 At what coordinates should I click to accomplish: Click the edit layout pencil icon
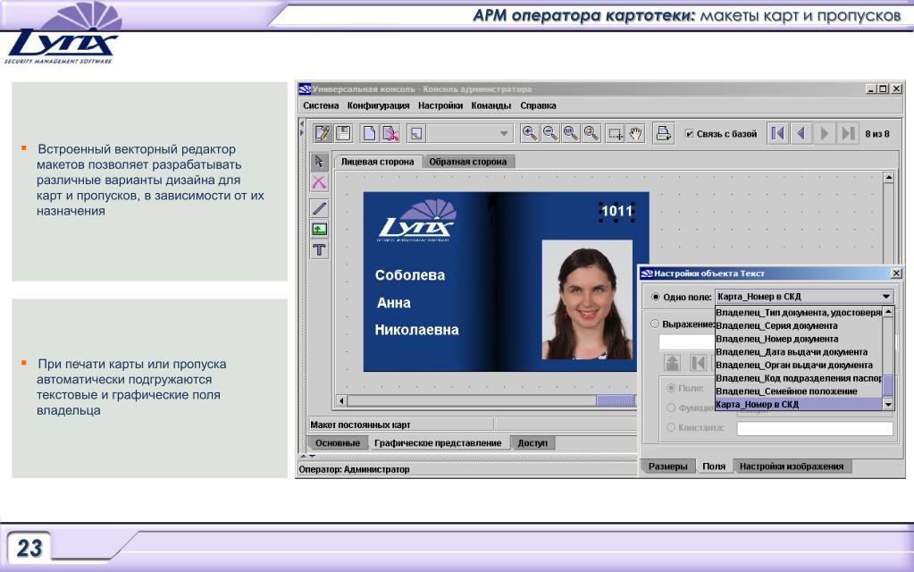coord(323,133)
